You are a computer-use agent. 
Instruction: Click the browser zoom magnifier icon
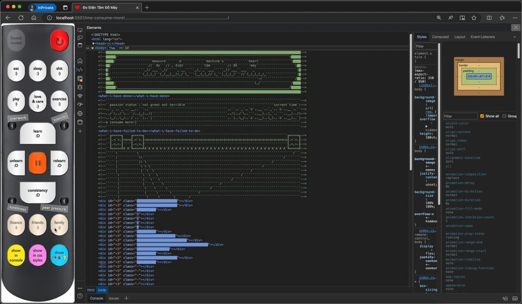(x=439, y=17)
